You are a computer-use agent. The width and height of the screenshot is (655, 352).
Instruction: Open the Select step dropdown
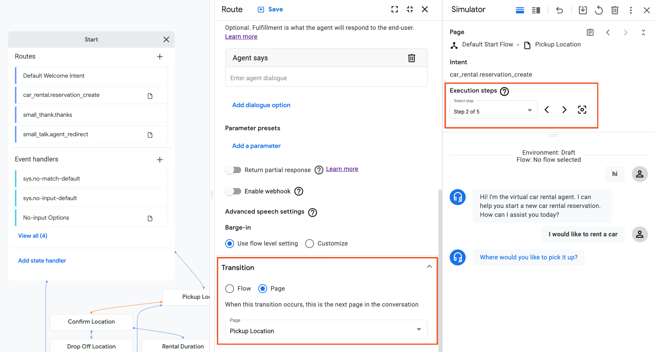pyautogui.click(x=493, y=111)
